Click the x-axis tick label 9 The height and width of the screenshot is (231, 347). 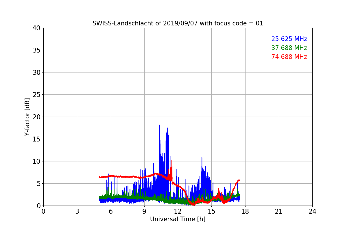(x=144, y=211)
